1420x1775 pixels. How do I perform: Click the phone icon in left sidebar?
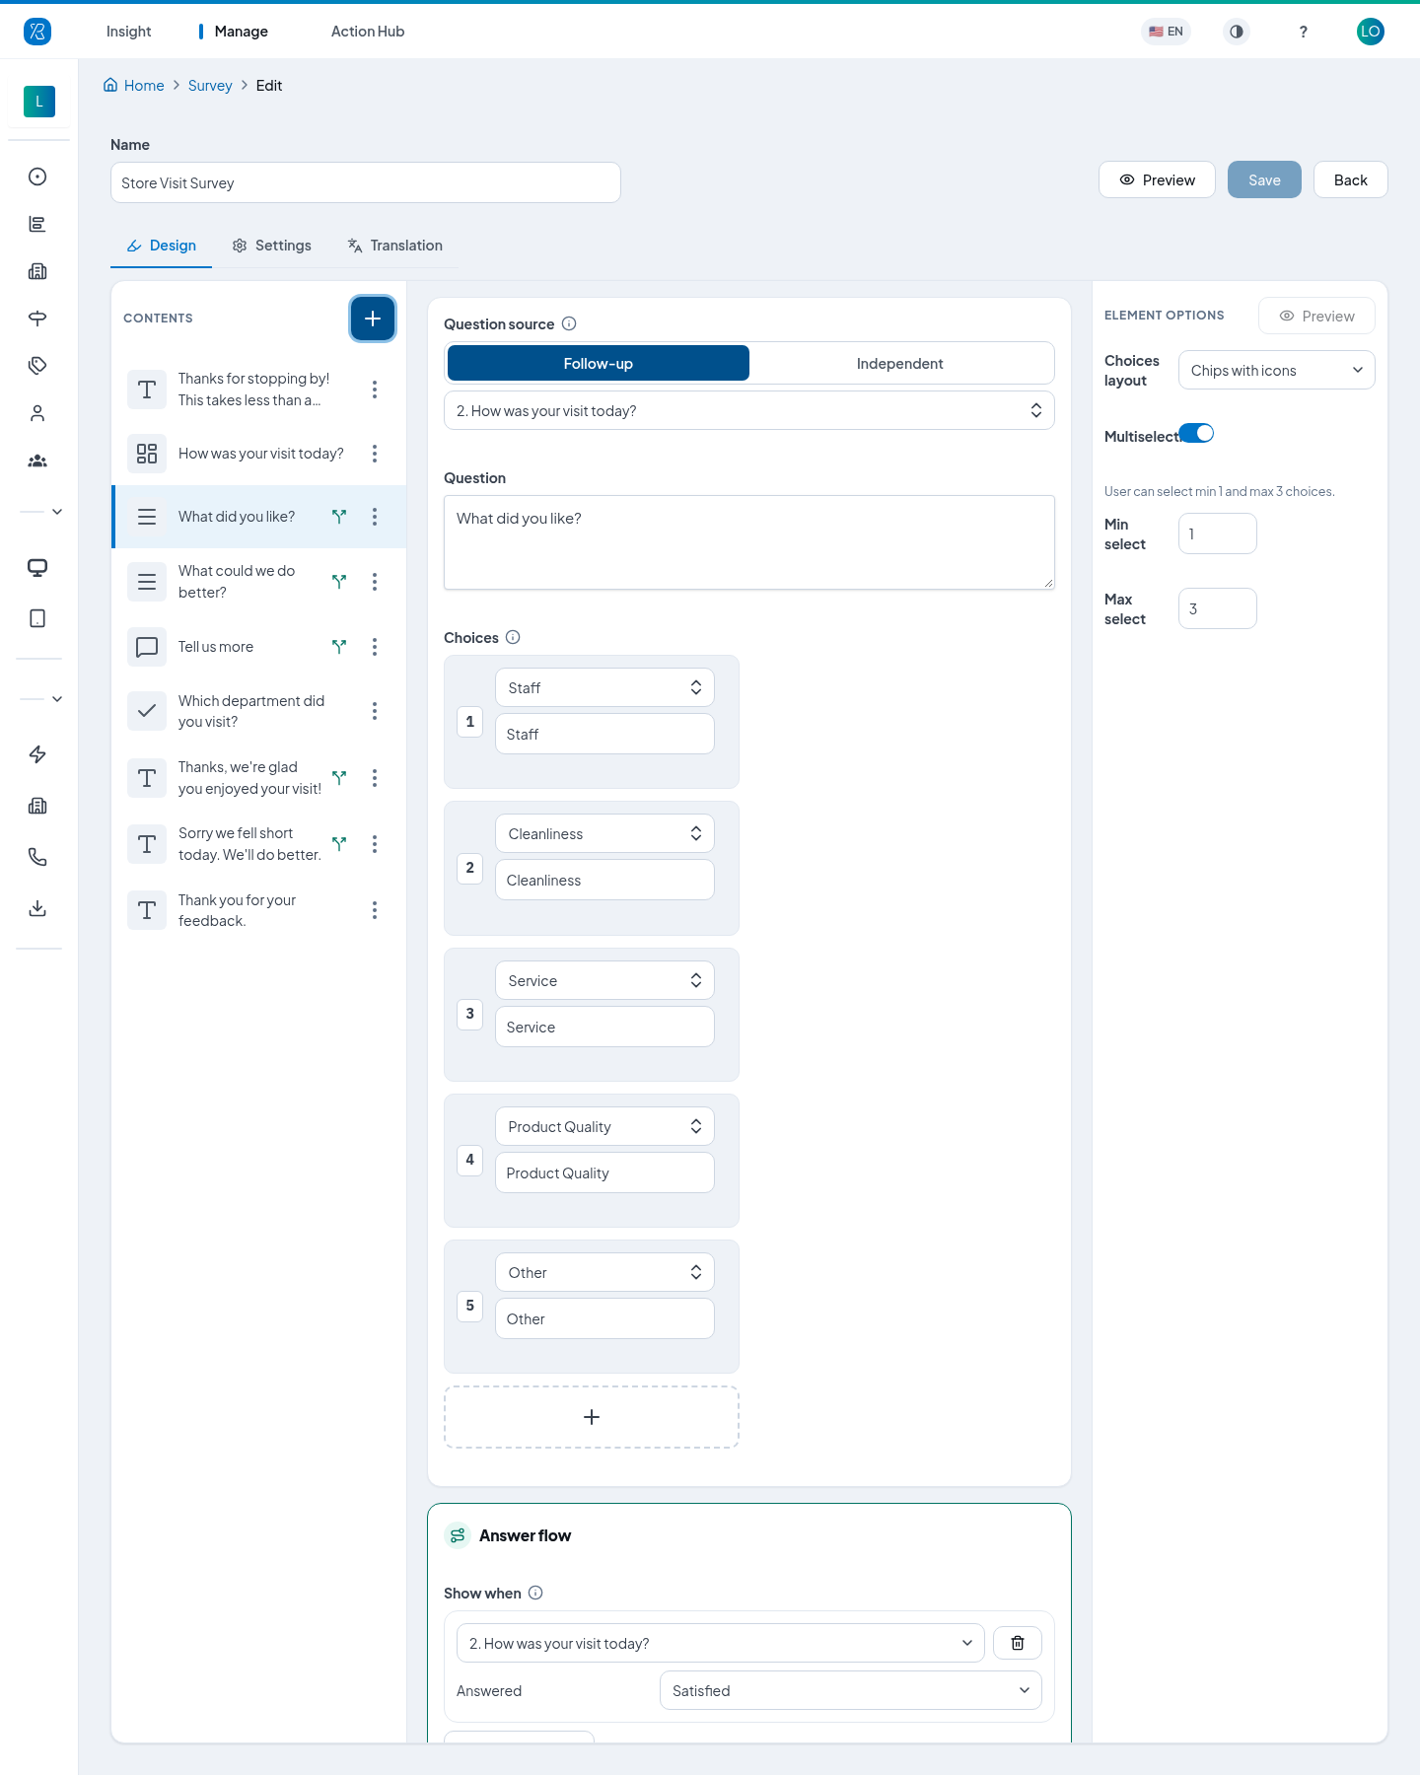coord(37,857)
